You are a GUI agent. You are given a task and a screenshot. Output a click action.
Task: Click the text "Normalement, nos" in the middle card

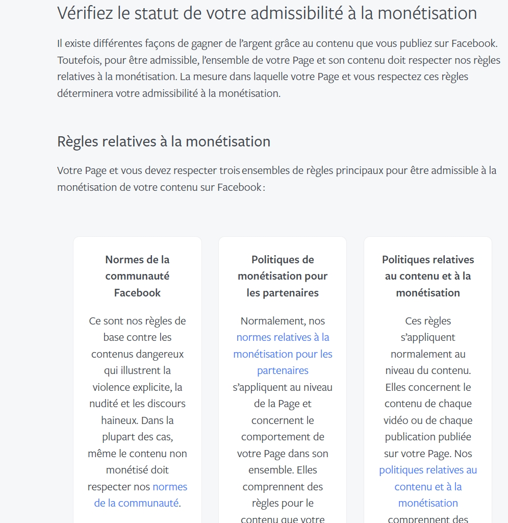click(x=283, y=321)
